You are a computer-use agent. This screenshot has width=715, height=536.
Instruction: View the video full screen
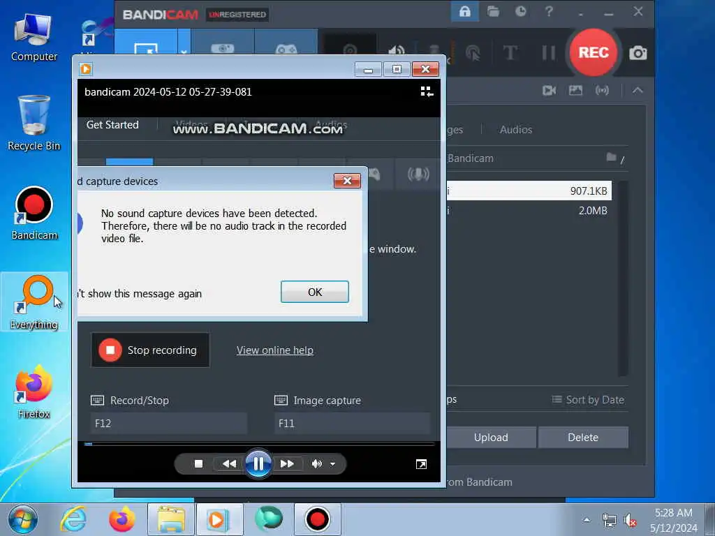pyautogui.click(x=421, y=464)
